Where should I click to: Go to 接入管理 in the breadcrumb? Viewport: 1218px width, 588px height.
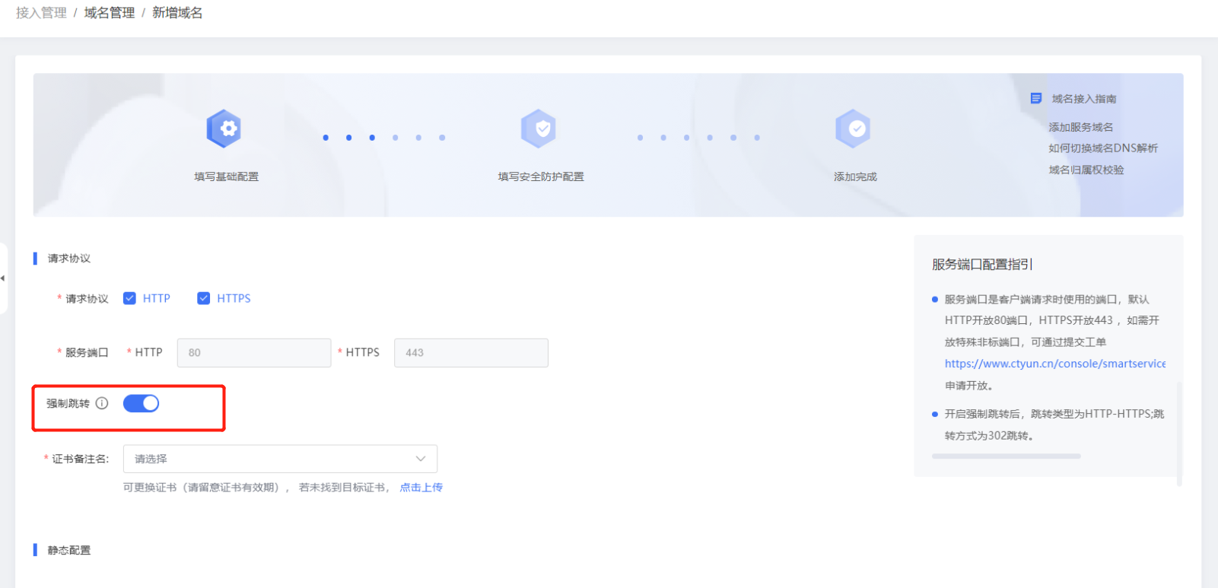(x=41, y=13)
